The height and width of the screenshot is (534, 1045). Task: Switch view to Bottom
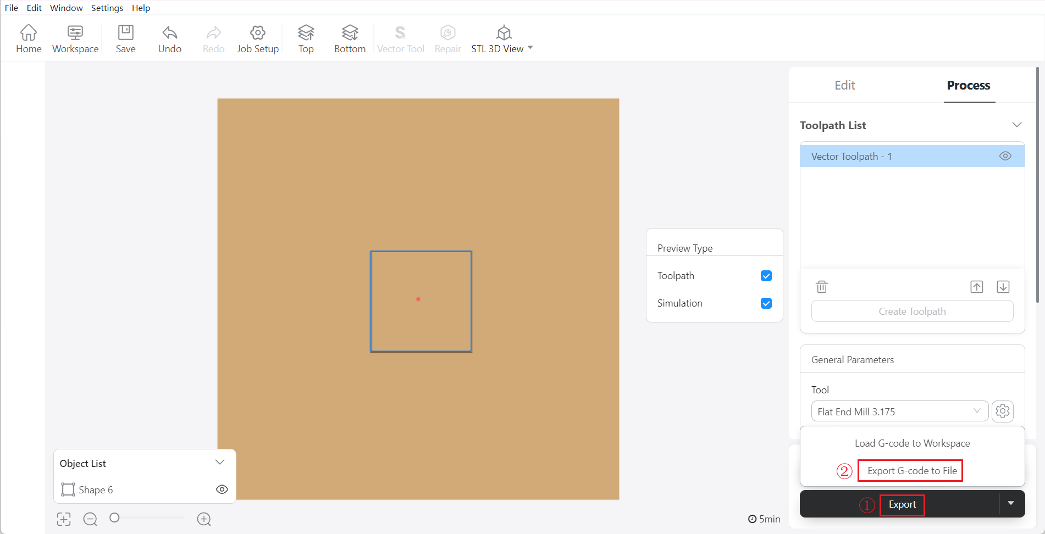coord(349,37)
